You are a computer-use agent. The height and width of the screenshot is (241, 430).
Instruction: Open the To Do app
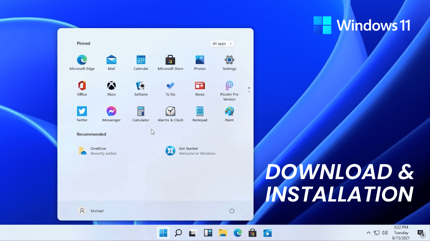pyautogui.click(x=170, y=88)
